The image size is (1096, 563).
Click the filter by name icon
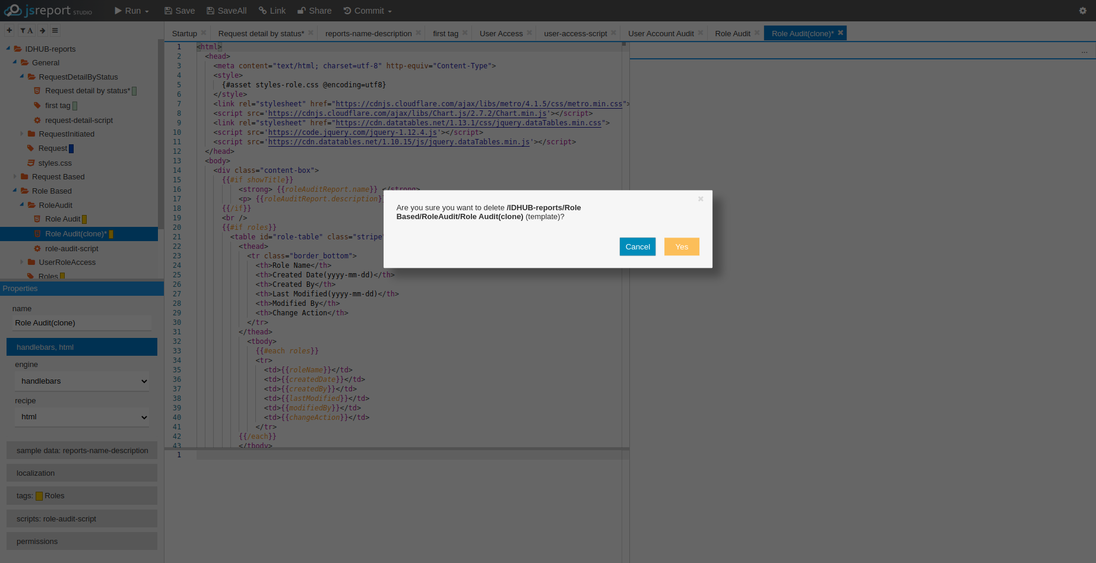tap(26, 30)
